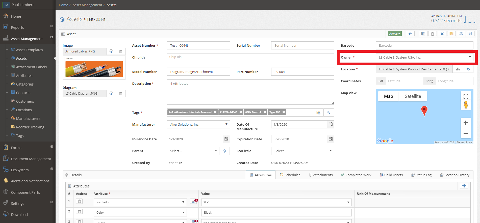The image size is (480, 223).
Task: Click the undo icon beside Tags field
Action: [329, 113]
